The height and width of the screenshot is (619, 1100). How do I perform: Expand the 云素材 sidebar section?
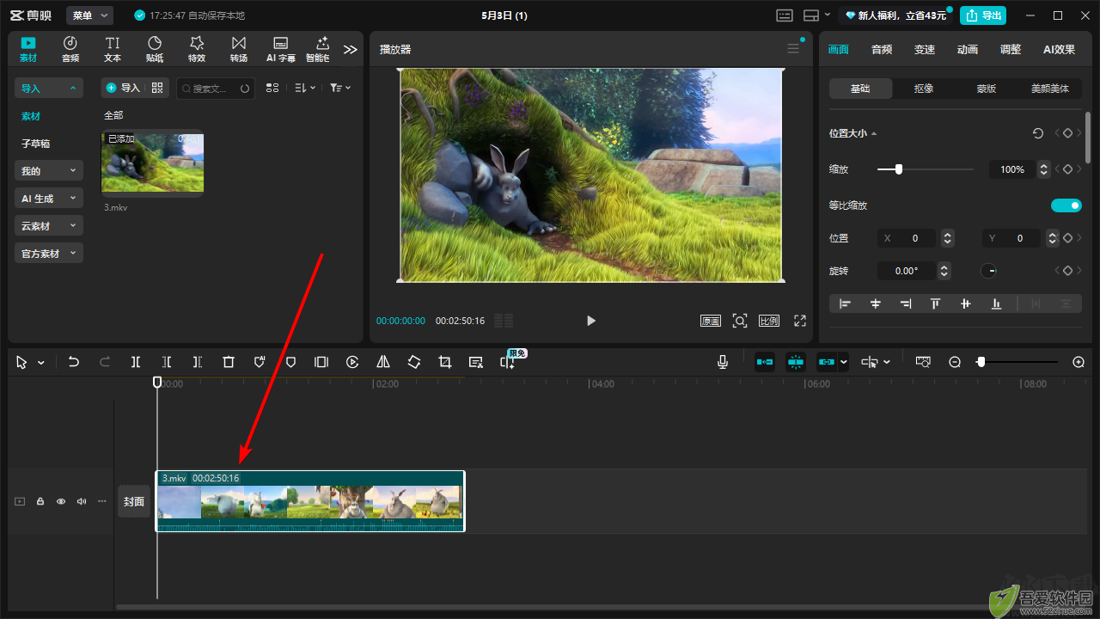tap(49, 225)
